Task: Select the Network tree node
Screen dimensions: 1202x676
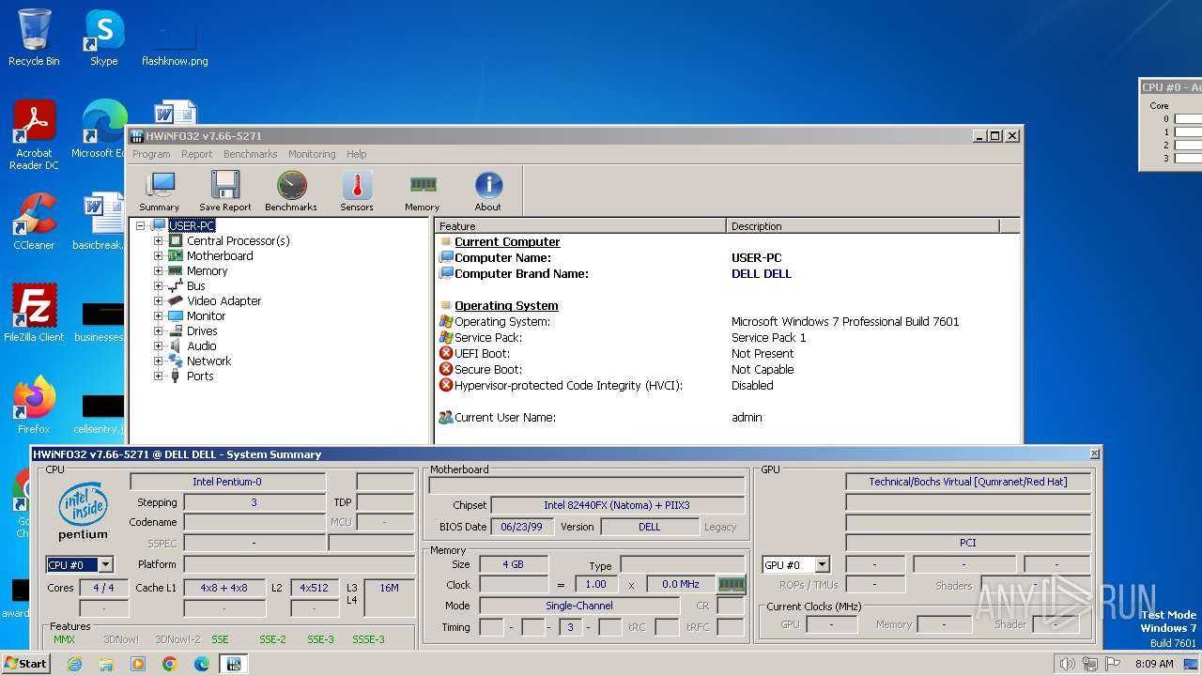Action: (208, 361)
